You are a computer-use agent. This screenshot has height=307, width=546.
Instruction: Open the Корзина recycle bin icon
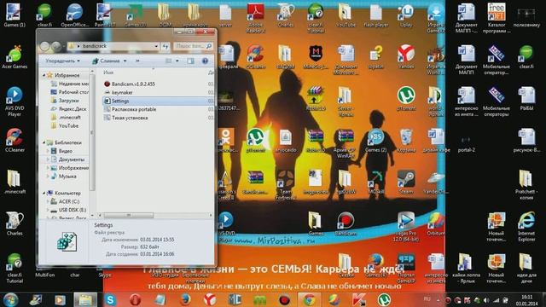point(406,140)
